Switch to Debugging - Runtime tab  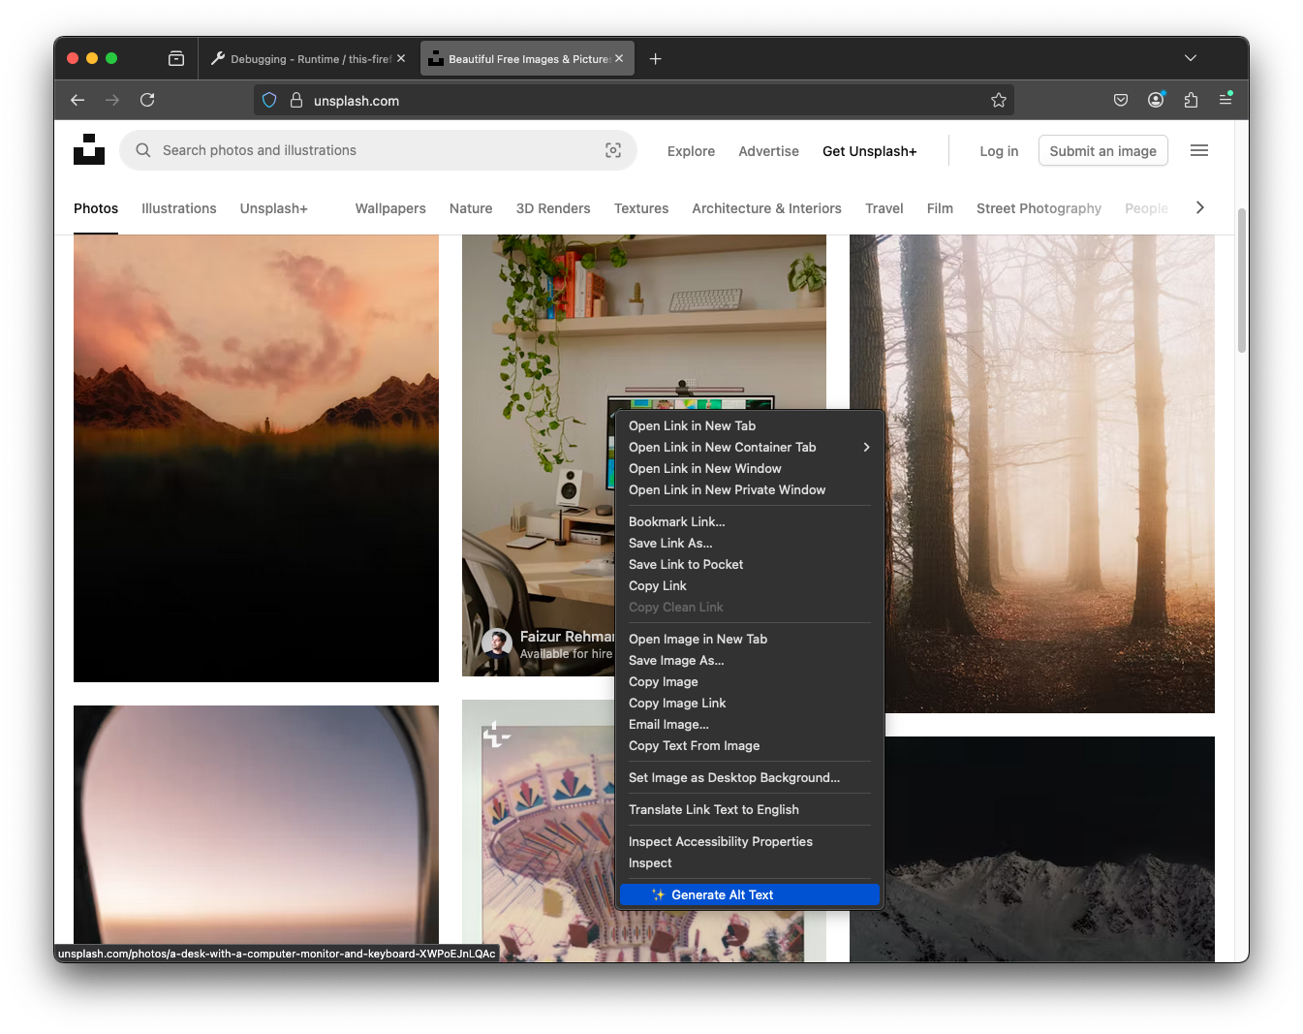pyautogui.click(x=308, y=58)
